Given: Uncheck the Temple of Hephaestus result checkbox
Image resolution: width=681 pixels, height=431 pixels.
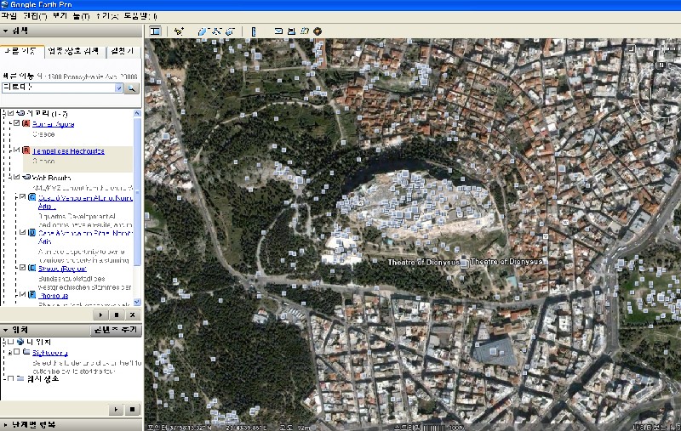Looking at the screenshot, I should coord(16,151).
